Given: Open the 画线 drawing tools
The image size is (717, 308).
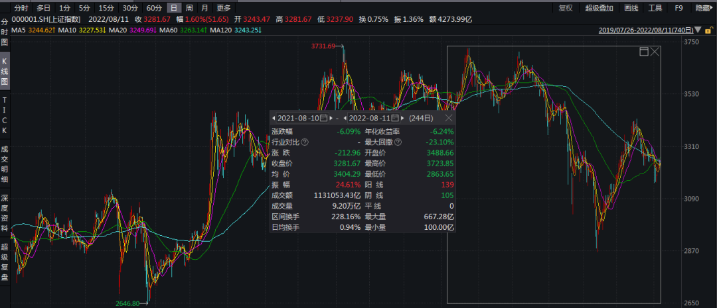Looking at the screenshot, I should 631,8.
